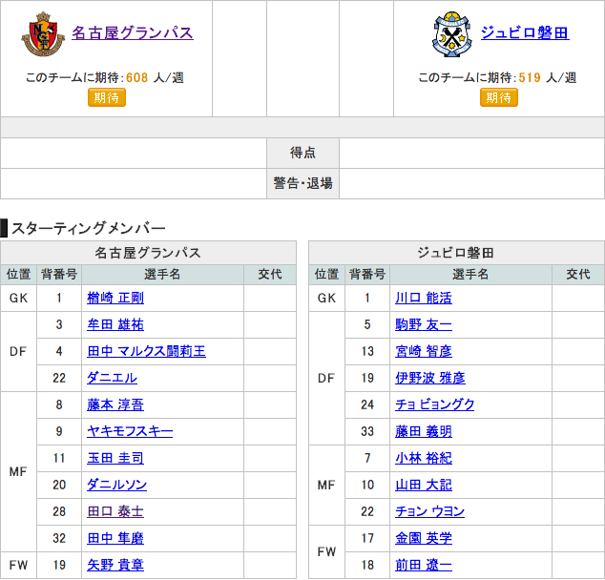Open forward 前田 遼一 profile
The height and width of the screenshot is (580, 605).
coord(424,565)
